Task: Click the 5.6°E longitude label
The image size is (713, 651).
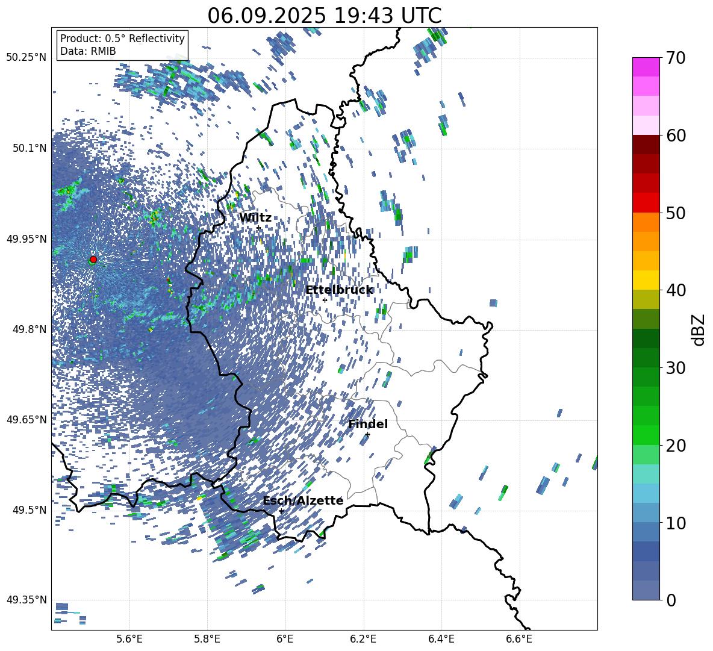Action: tap(129, 639)
